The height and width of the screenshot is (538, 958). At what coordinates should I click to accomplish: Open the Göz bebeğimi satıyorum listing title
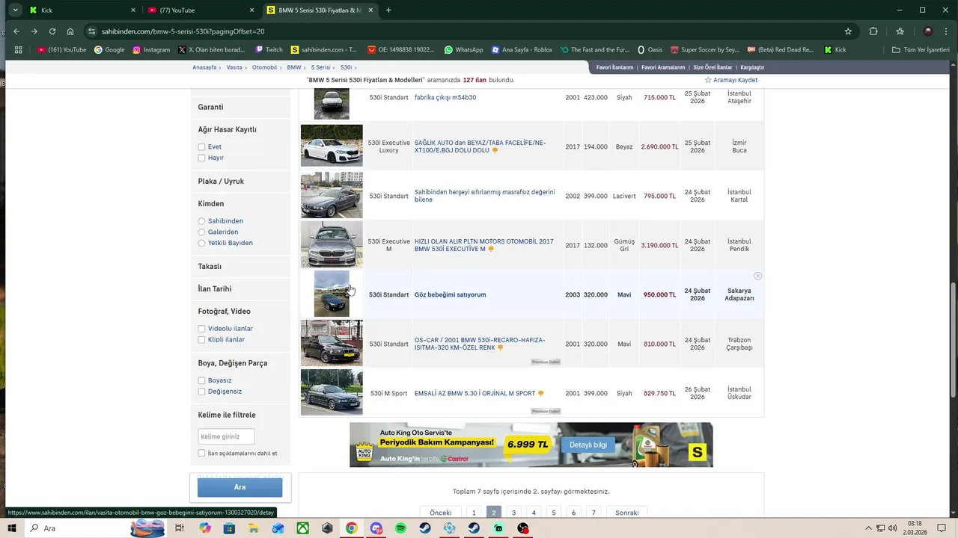click(451, 294)
